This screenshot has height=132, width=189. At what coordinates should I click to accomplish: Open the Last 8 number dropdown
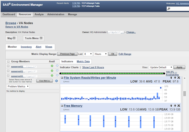pos(88,54)
